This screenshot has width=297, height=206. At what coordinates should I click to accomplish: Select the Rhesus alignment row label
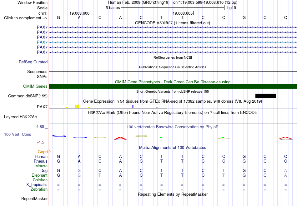point(41,161)
